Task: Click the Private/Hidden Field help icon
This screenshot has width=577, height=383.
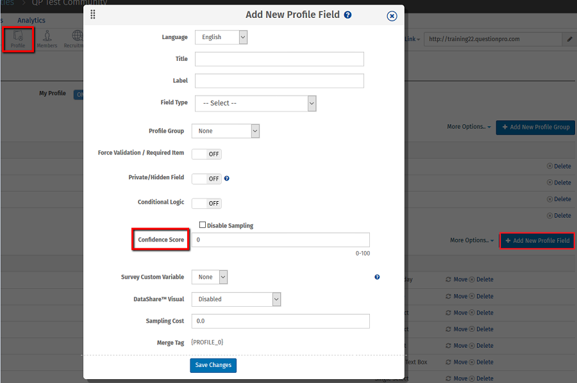Action: [x=227, y=178]
